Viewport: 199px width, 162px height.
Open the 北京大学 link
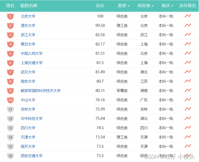coord(28,16)
